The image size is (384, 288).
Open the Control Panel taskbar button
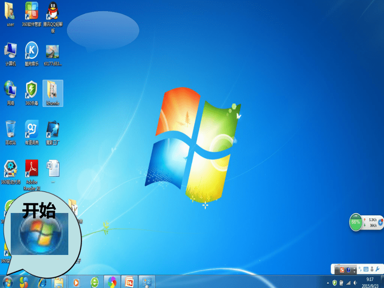(147, 282)
